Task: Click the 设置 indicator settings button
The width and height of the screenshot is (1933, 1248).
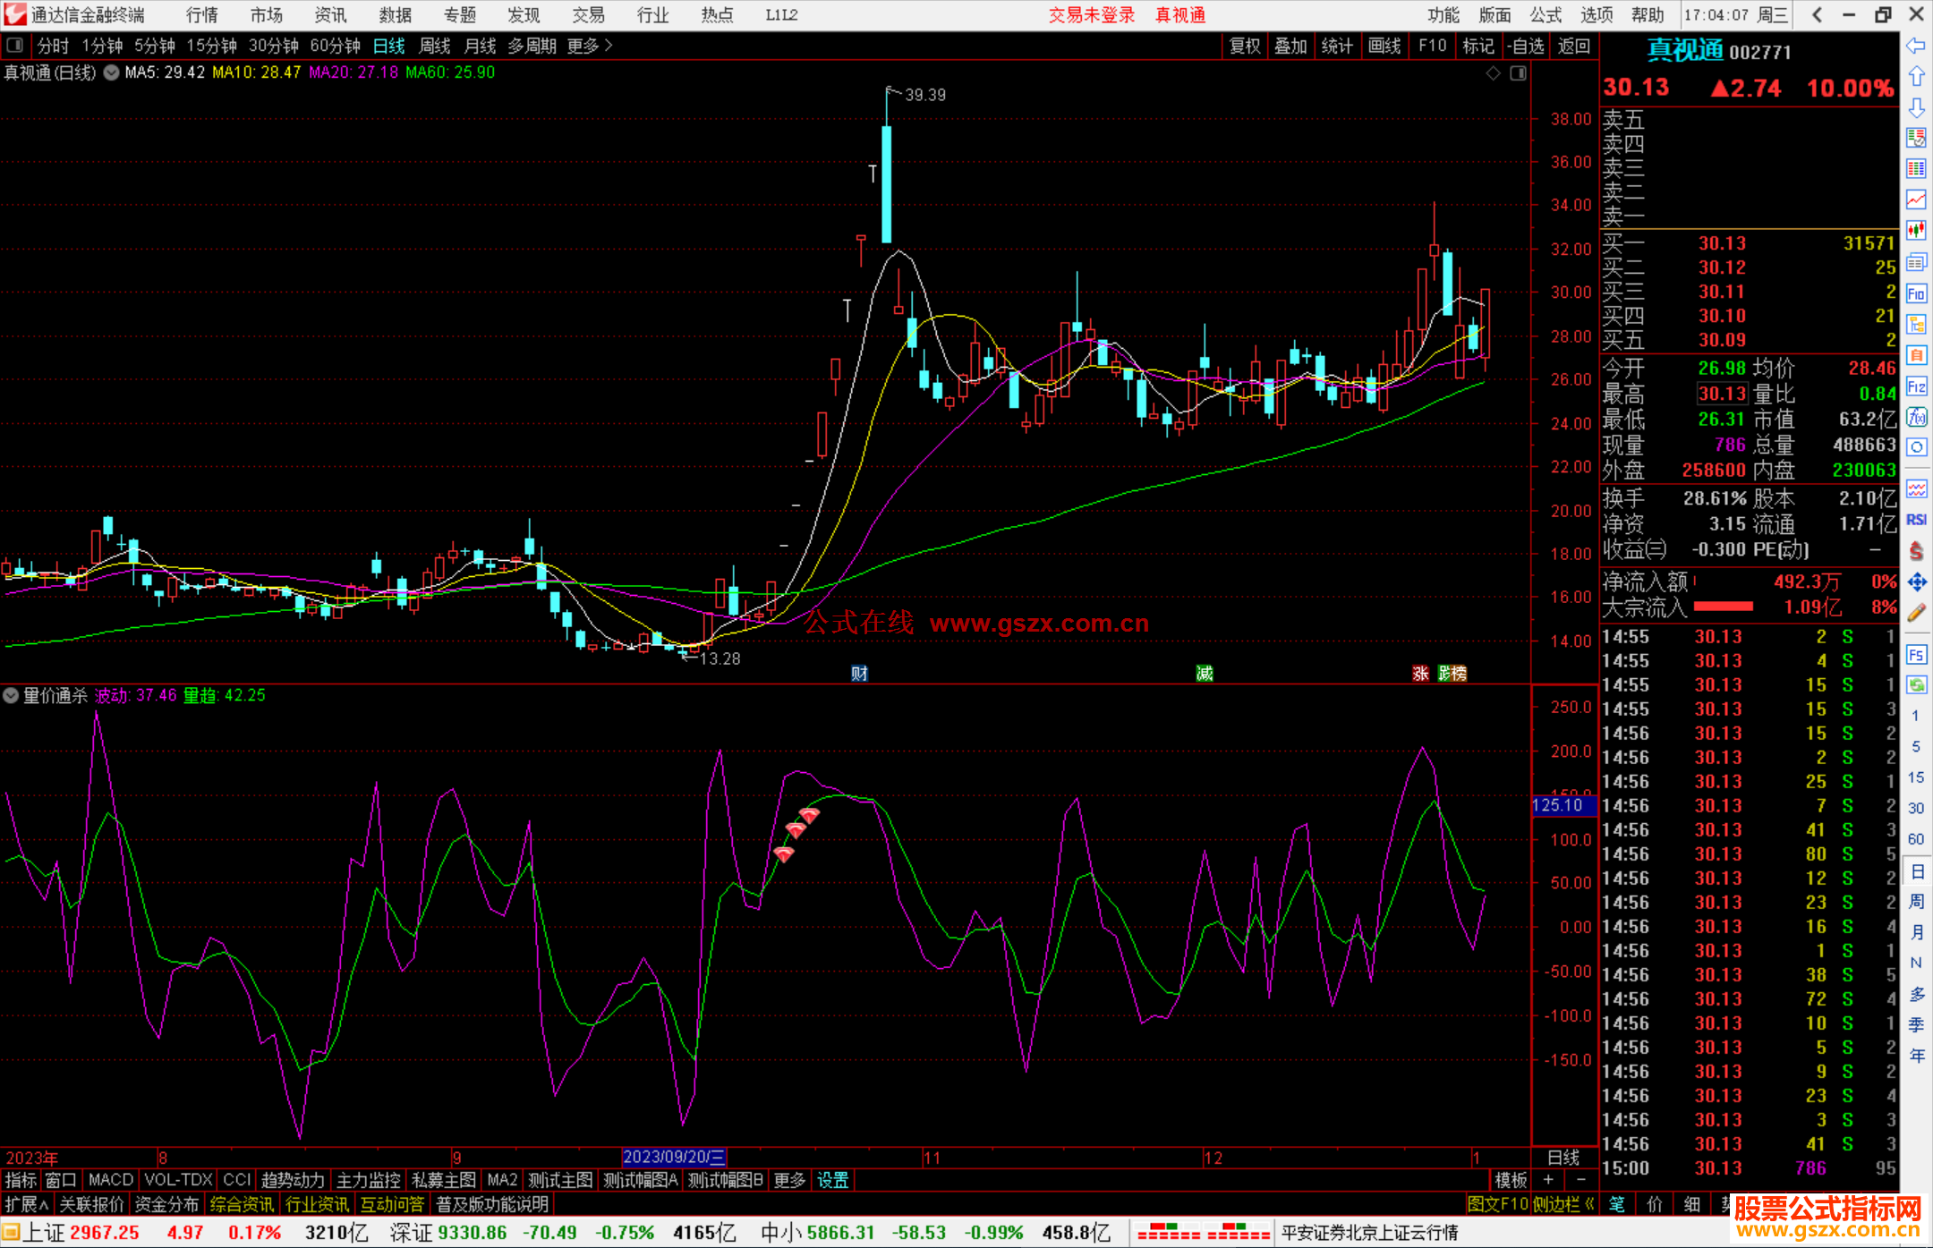Action: 832,1180
